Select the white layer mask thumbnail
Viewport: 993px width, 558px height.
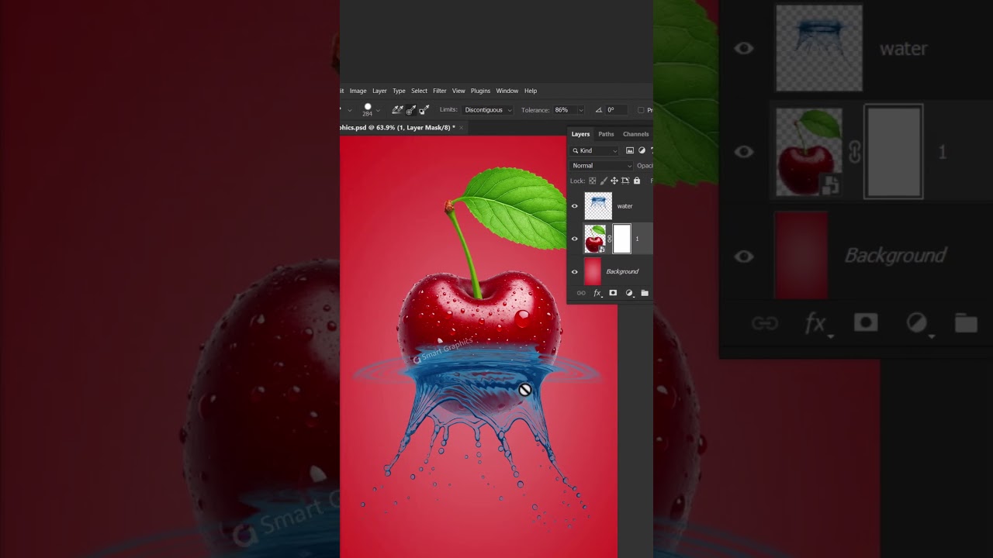click(x=621, y=239)
